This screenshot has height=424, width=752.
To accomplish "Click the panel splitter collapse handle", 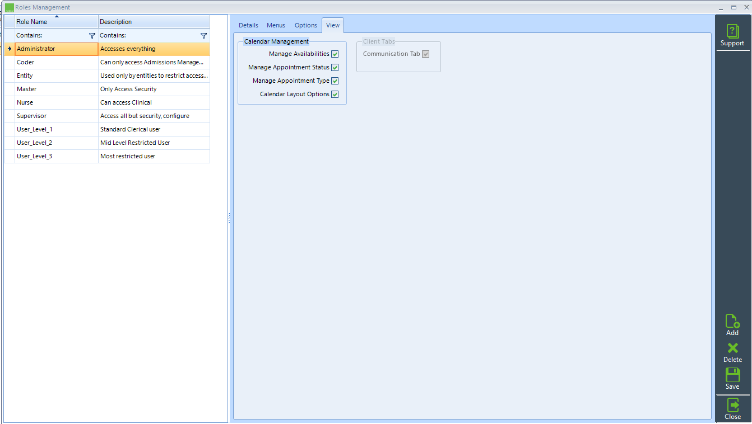I will (x=229, y=219).
